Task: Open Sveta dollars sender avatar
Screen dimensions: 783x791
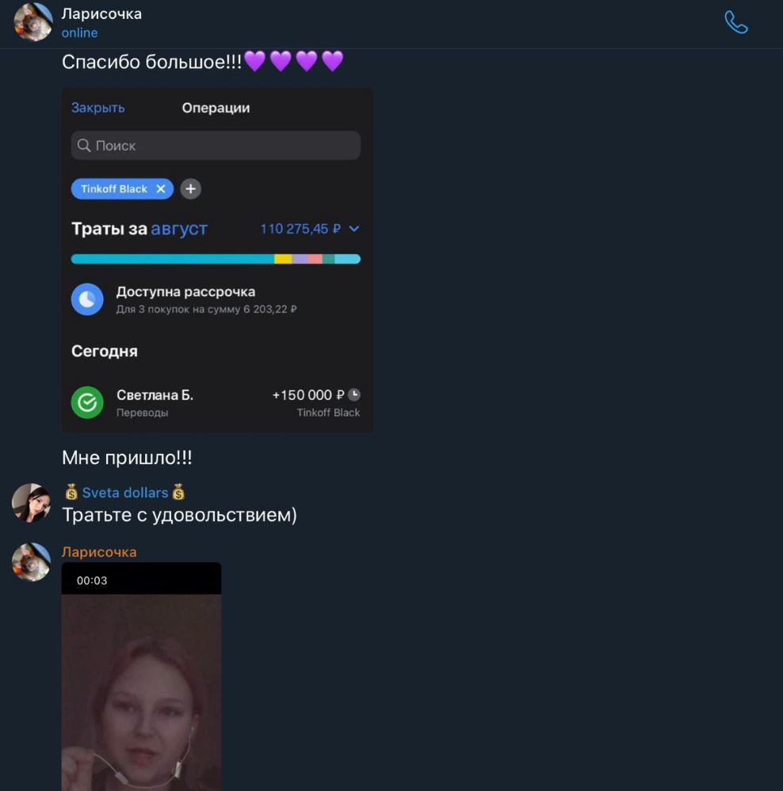Action: pyautogui.click(x=32, y=503)
